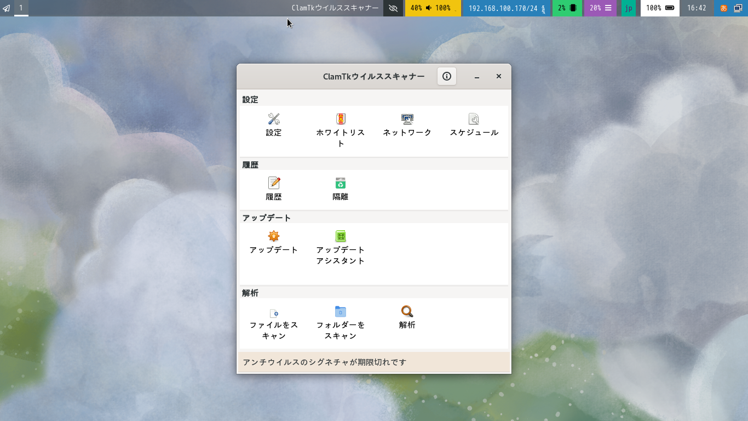Click the 解析 section heading
Image resolution: width=748 pixels, height=421 pixels.
pos(250,293)
